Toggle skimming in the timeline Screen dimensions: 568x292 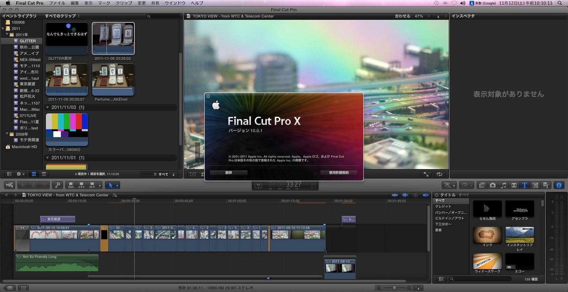point(395,195)
